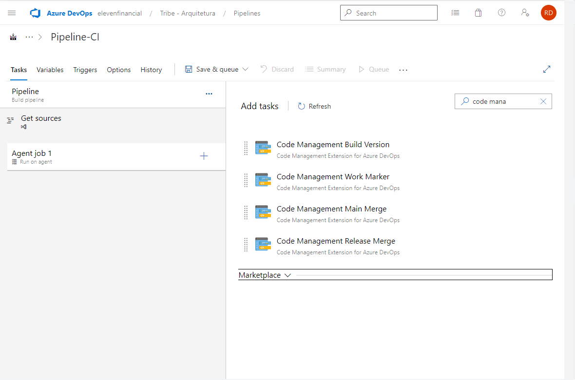Select the Get sources row
Viewport: 575px width, 380px height.
tap(113, 122)
